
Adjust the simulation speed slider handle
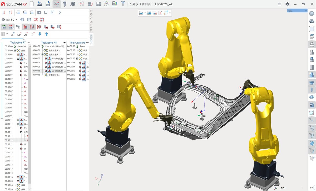click(24, 39)
